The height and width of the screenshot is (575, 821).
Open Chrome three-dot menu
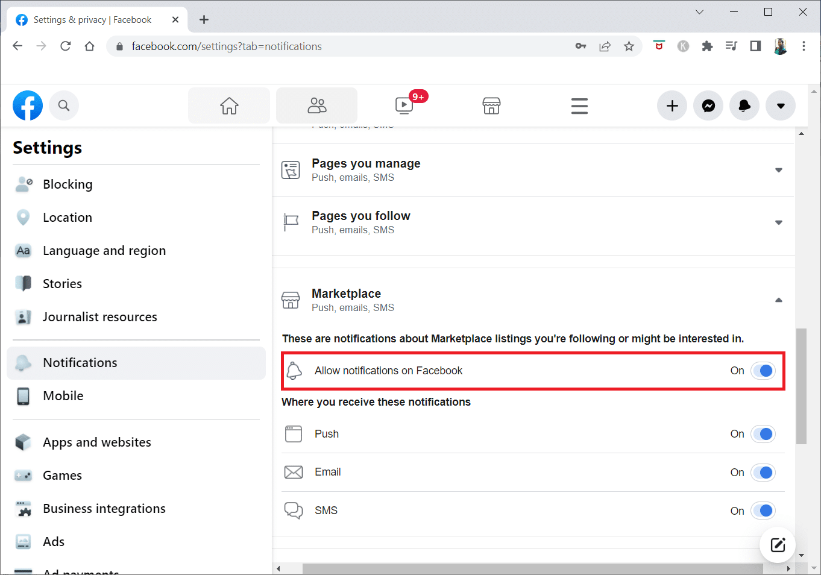click(804, 46)
